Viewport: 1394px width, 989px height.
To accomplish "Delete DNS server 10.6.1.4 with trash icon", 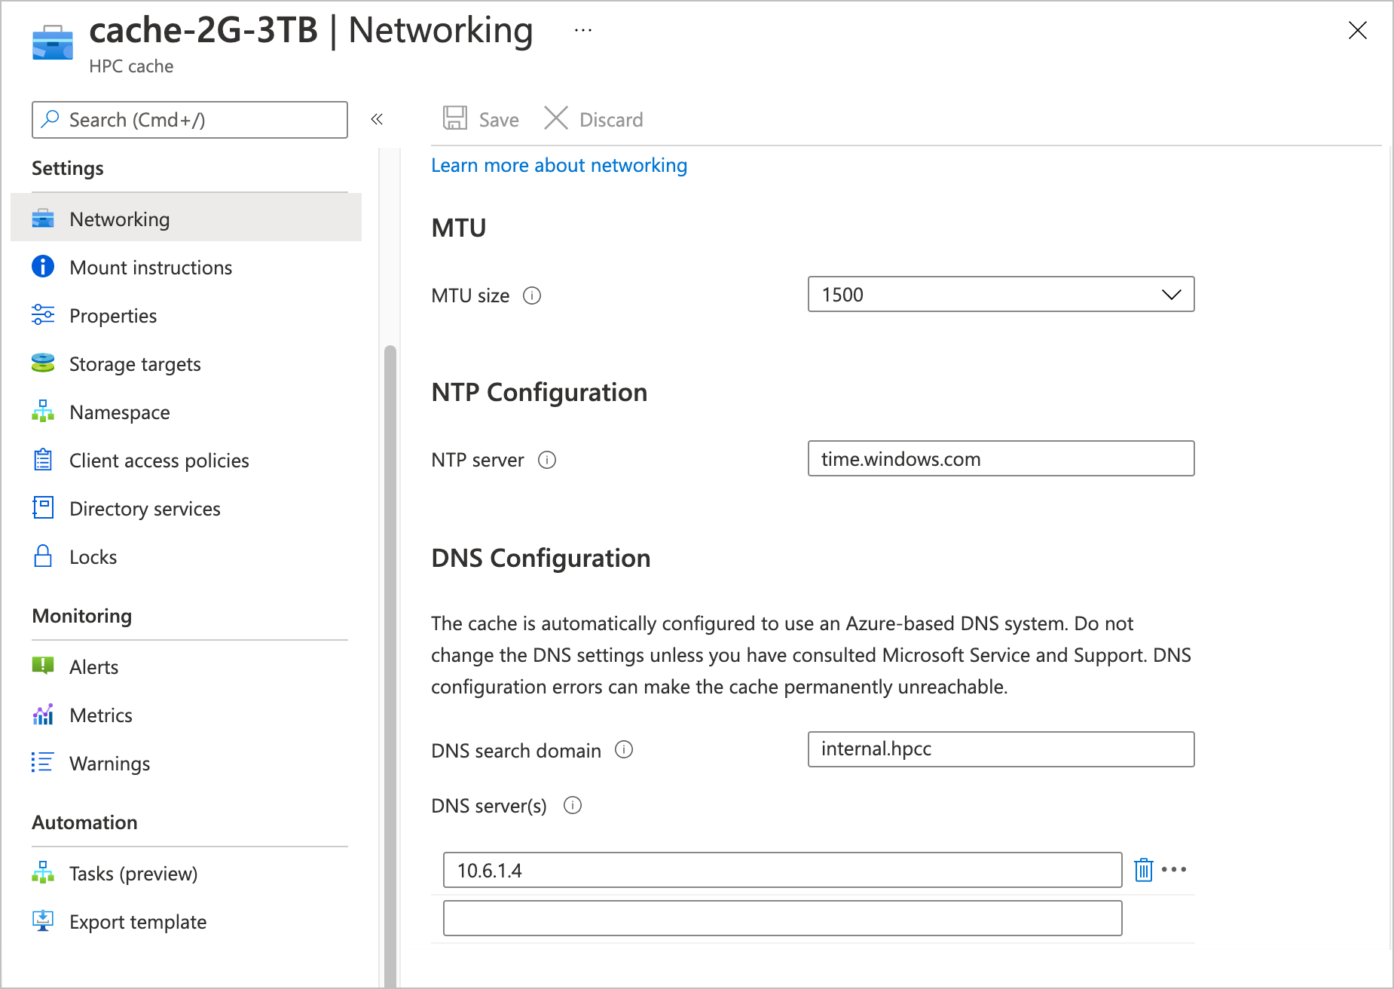I will pyautogui.click(x=1143, y=869).
